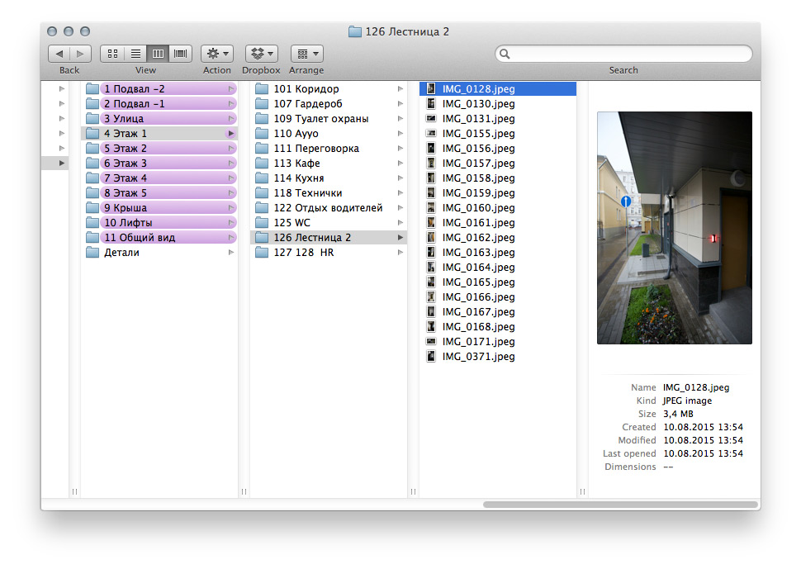Click the folder proxy icon in title bar
Viewport: 801px width, 569px height.
355,31
